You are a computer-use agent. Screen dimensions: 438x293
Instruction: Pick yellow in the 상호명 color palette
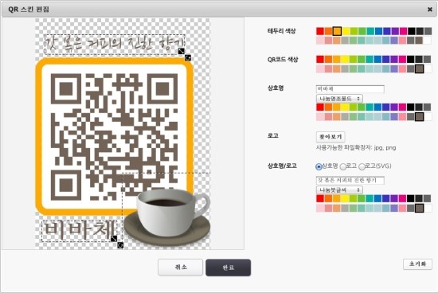point(345,107)
